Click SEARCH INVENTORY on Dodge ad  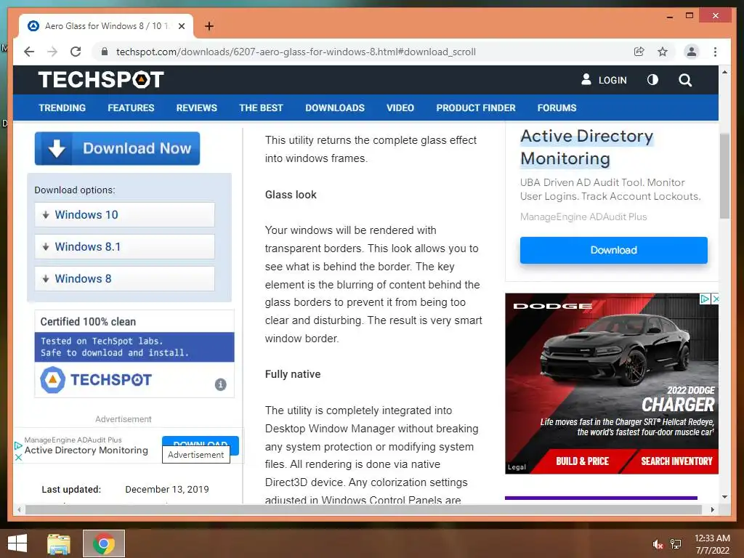[x=676, y=461]
